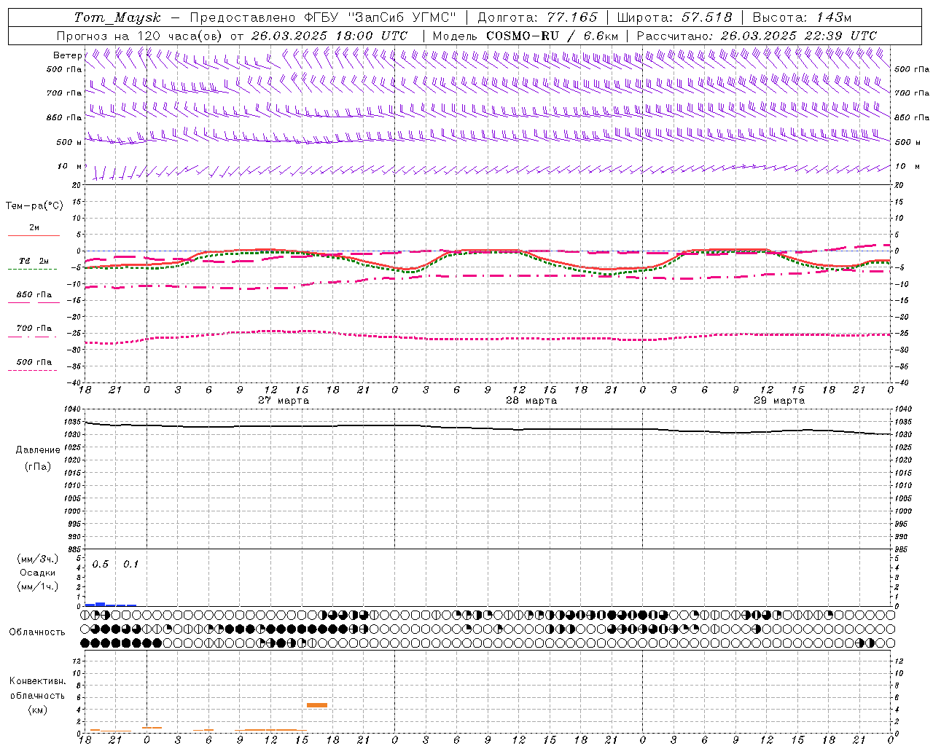Select forecast start 26.03.2025 18:00 UTC
The height and width of the screenshot is (746, 933).
click(329, 36)
